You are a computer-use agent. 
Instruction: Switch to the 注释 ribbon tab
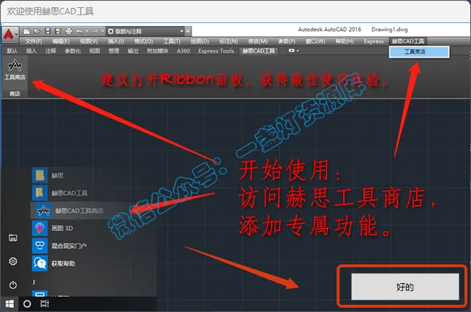click(51, 51)
